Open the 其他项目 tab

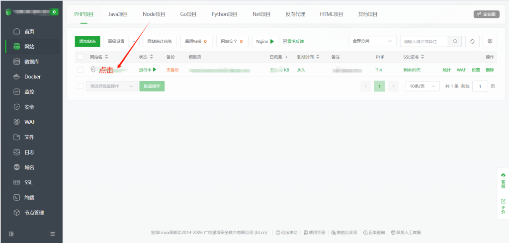pos(368,14)
